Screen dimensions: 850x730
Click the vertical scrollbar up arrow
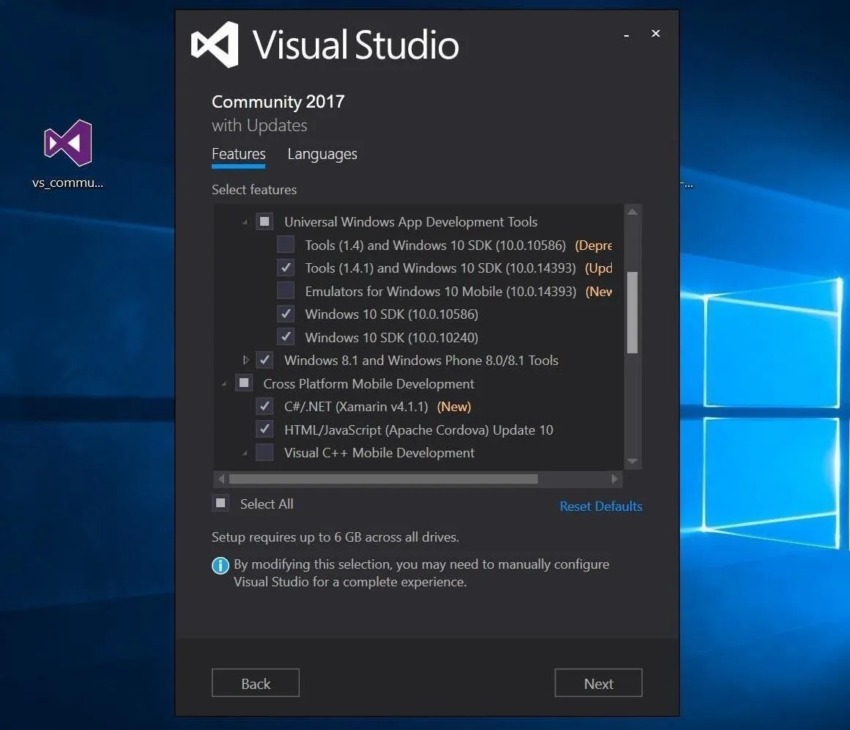click(x=632, y=212)
